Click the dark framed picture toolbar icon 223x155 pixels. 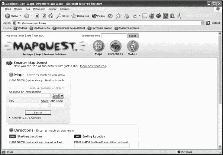(x=165, y=16)
